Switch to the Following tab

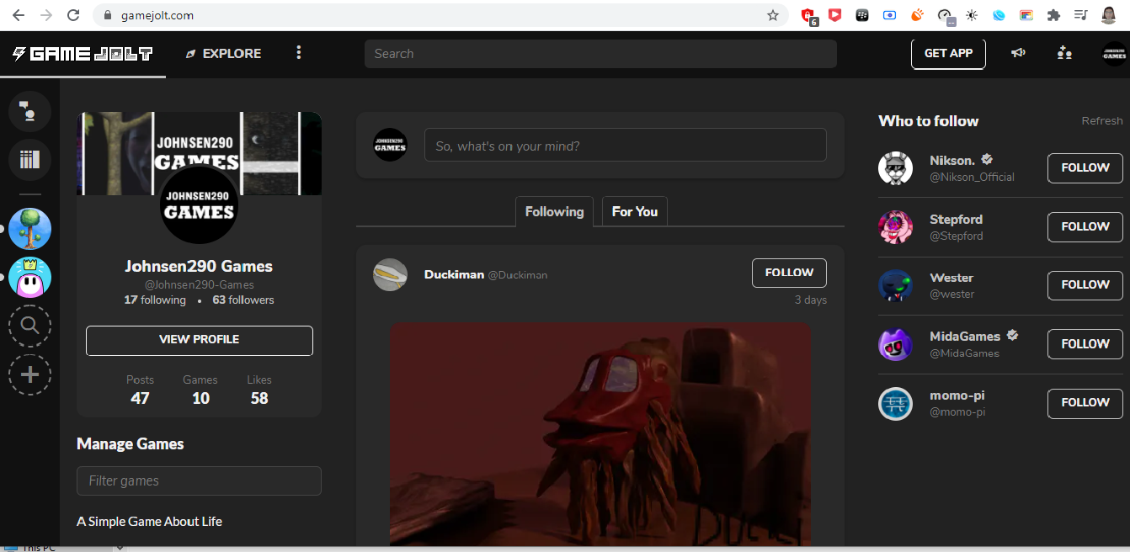(x=554, y=212)
